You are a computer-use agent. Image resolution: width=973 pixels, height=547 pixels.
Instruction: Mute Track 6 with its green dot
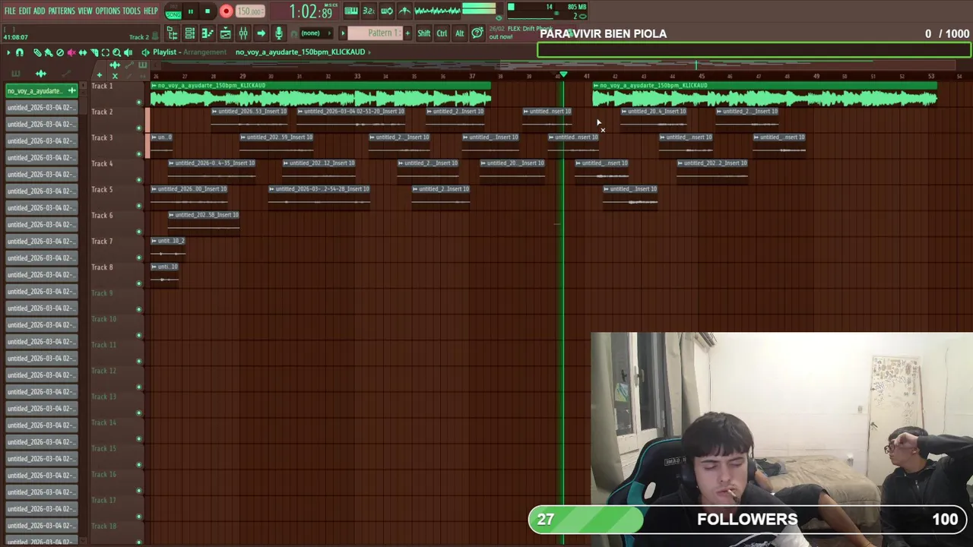pos(138,231)
